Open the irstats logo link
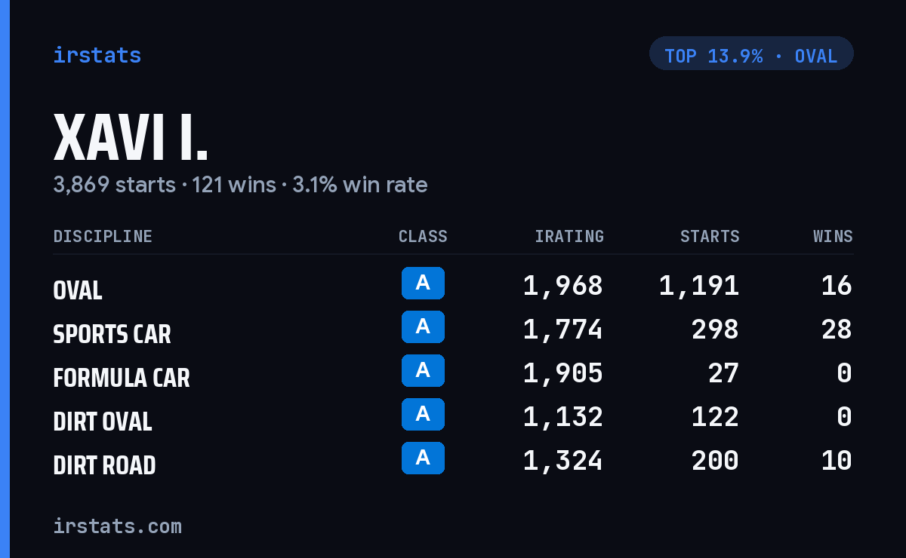906x558 pixels. 97,55
